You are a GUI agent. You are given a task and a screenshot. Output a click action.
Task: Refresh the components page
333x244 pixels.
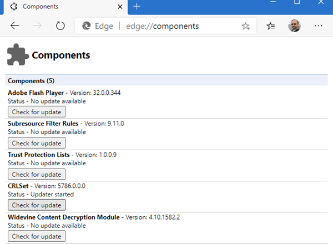coord(60,26)
